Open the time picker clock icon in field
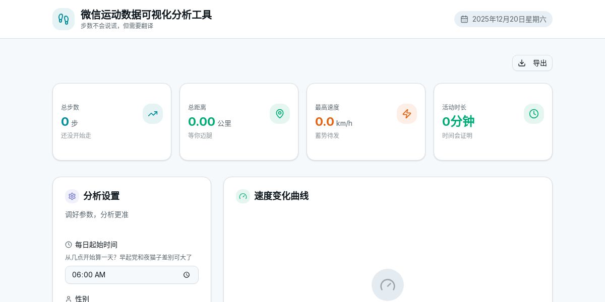This screenshot has height=302, width=605. 187,275
